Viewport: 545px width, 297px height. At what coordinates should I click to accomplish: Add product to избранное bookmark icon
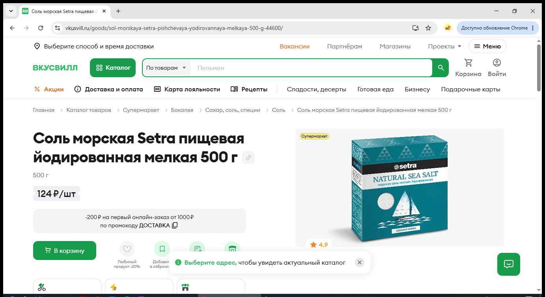pyautogui.click(x=162, y=249)
